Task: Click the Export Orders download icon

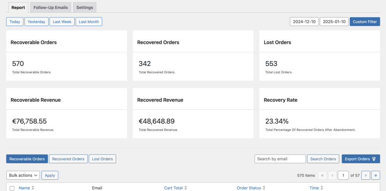Action: (374, 159)
